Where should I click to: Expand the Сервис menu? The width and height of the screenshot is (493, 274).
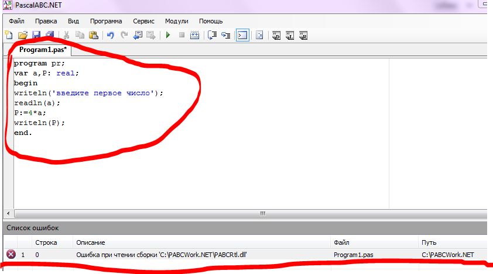144,21
